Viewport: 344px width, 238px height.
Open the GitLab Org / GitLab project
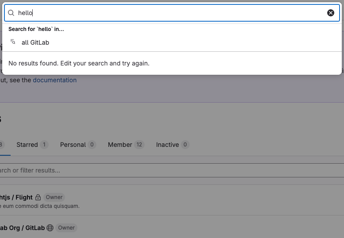click(23, 228)
